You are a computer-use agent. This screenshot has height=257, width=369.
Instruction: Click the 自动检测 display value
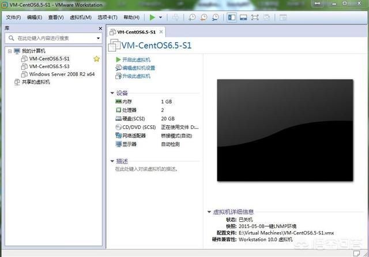pyautogui.click(x=171, y=144)
